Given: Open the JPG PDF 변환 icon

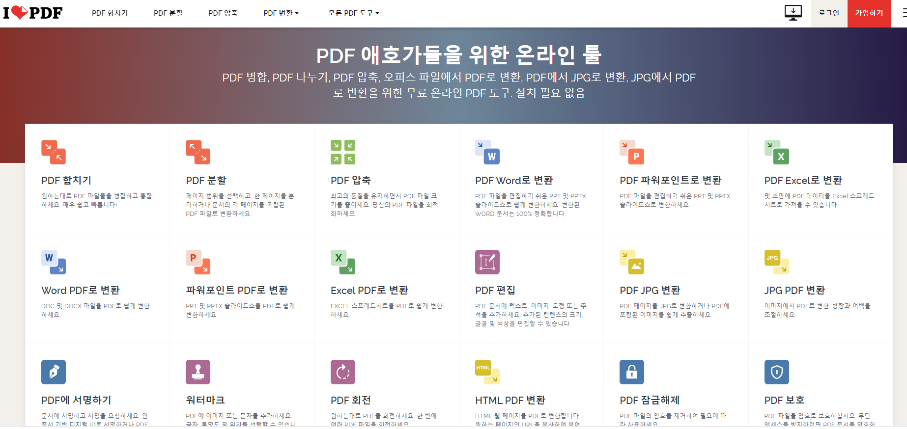Looking at the screenshot, I should point(777,262).
